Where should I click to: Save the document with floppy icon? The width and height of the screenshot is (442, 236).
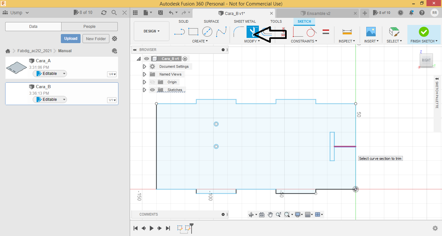160,13
